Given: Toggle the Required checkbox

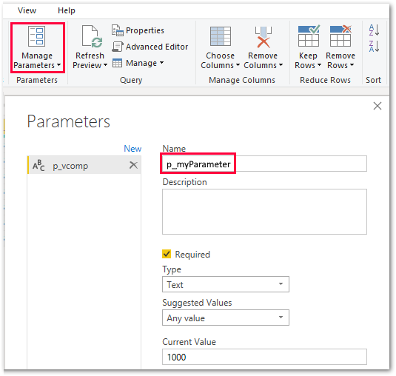Looking at the screenshot, I should click(x=167, y=254).
